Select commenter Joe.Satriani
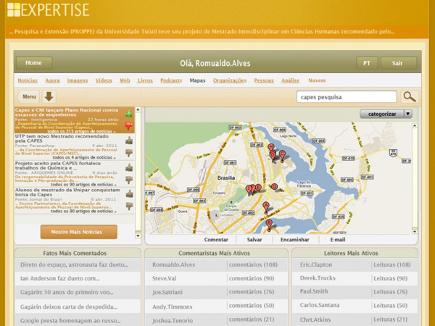Image resolution: width=435 pixels, height=326 pixels. click(167, 292)
